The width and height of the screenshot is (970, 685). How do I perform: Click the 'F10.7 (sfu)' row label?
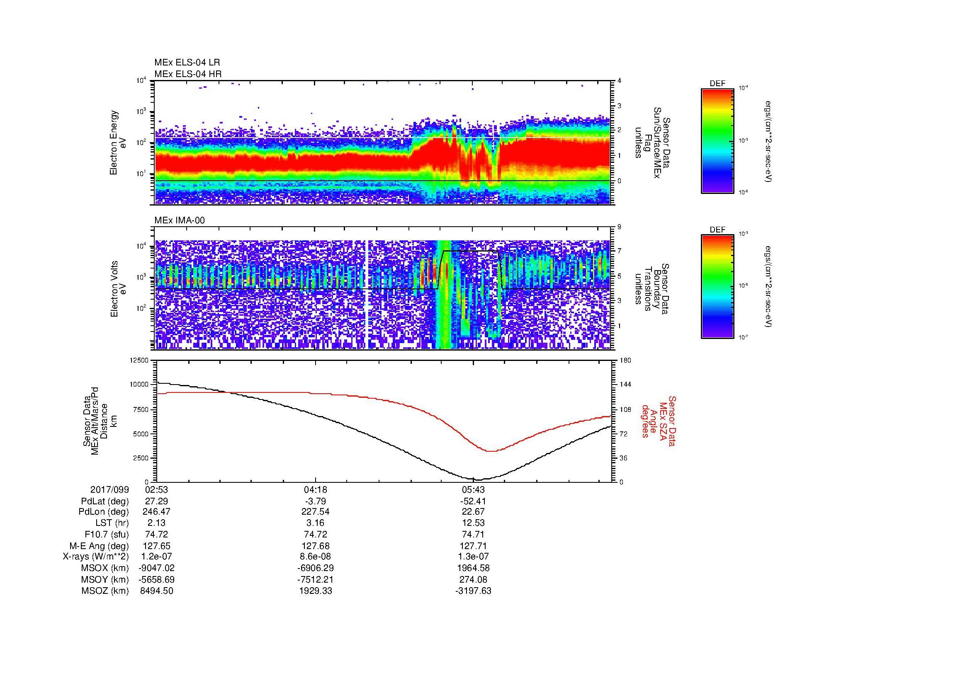click(x=107, y=534)
